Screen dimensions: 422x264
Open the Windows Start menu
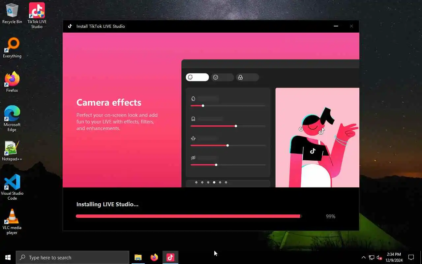[8, 257]
